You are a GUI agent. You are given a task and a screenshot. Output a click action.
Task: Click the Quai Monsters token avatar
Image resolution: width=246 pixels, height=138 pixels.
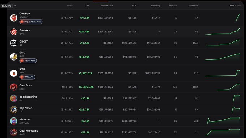point(14,132)
